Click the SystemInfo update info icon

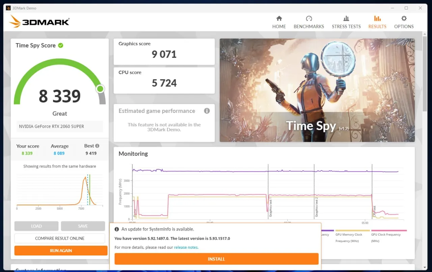117,229
